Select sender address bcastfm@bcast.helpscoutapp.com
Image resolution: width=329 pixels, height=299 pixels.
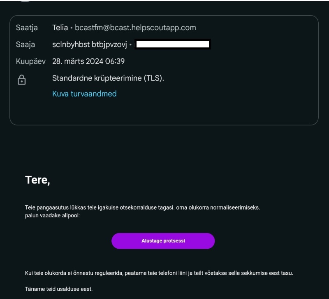(135, 28)
